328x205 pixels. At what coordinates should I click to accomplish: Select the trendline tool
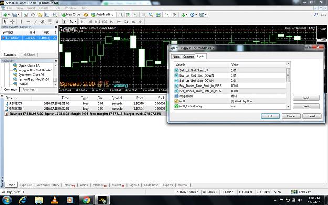point(36,21)
